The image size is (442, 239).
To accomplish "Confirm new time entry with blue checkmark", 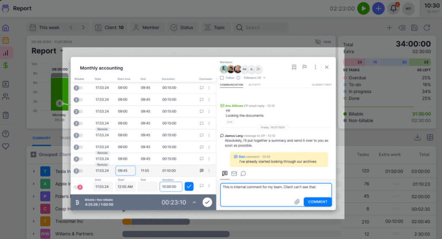I will 189,186.
